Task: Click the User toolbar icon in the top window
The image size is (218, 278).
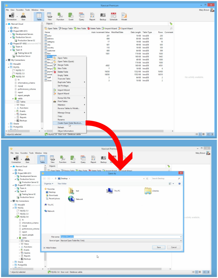Action: 23,17
